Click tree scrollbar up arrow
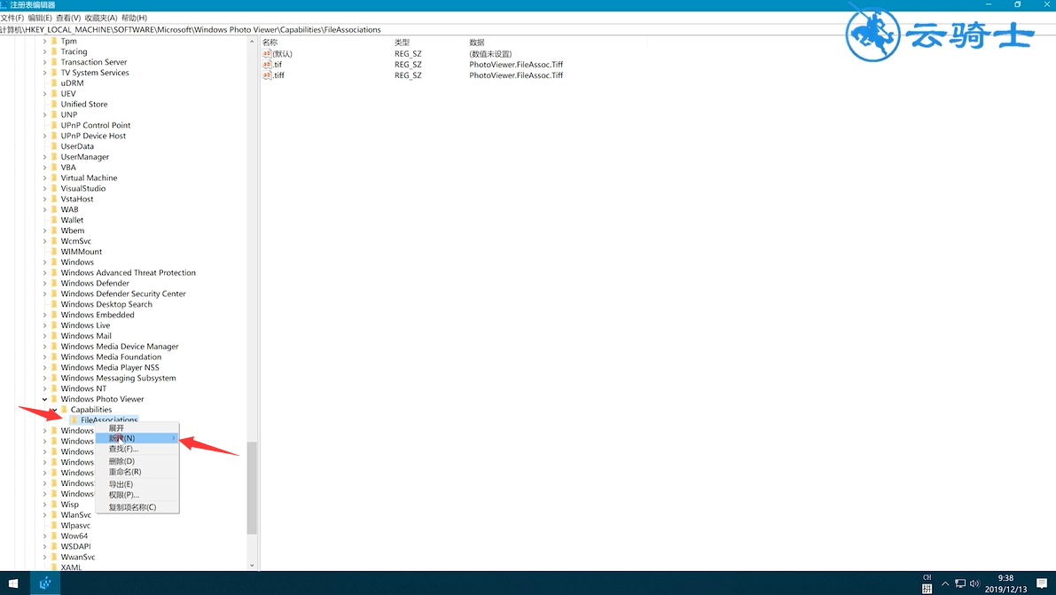The width and height of the screenshot is (1056, 595). coord(252,41)
